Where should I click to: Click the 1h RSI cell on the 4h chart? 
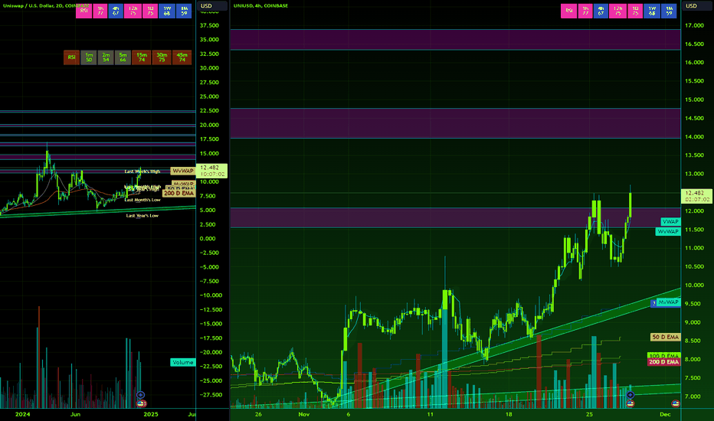[585, 11]
